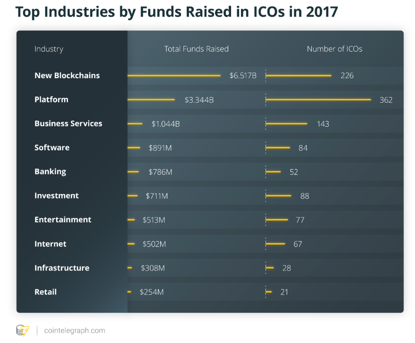
Task: Click the Banking industry label
Action: tap(50, 171)
